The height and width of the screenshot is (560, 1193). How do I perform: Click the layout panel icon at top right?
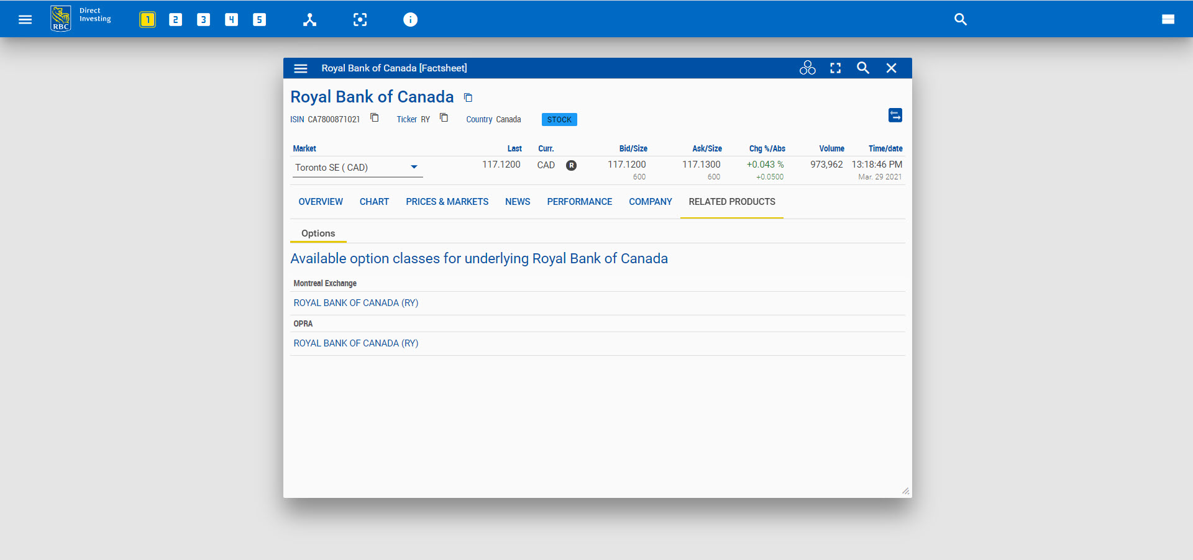point(1168,19)
